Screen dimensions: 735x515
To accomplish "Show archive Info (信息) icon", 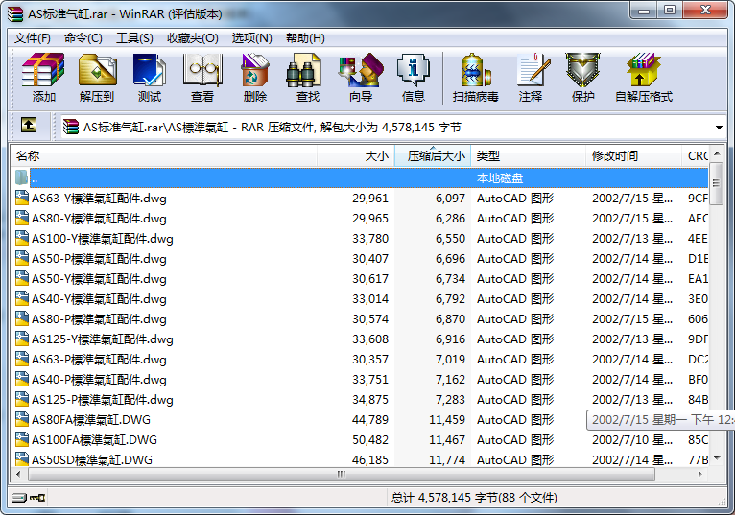I will 413,78.
